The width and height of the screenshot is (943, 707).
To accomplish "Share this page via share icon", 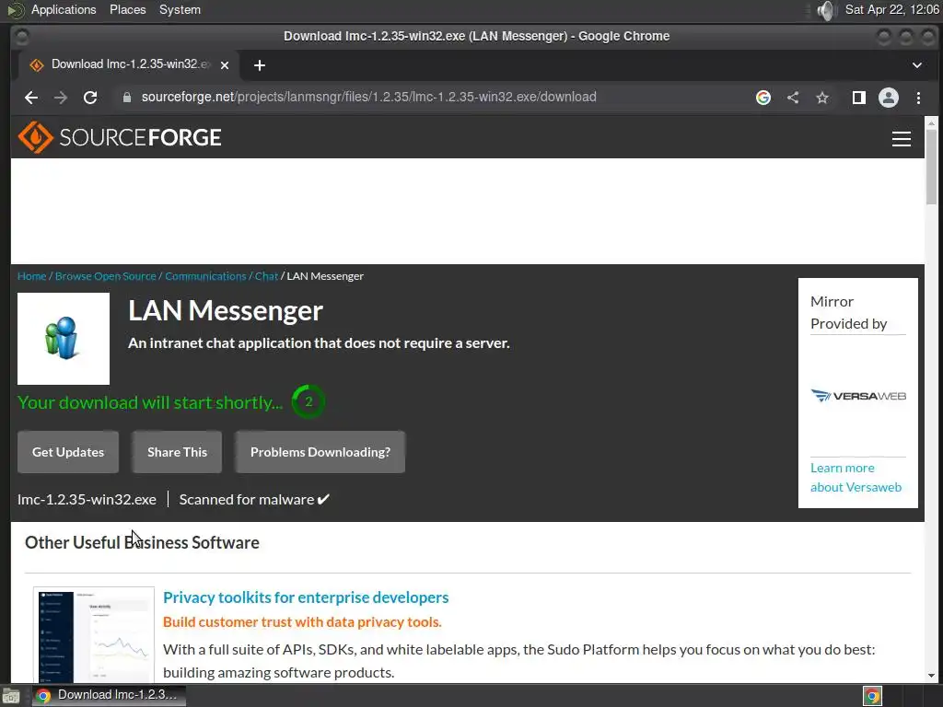I will [793, 98].
